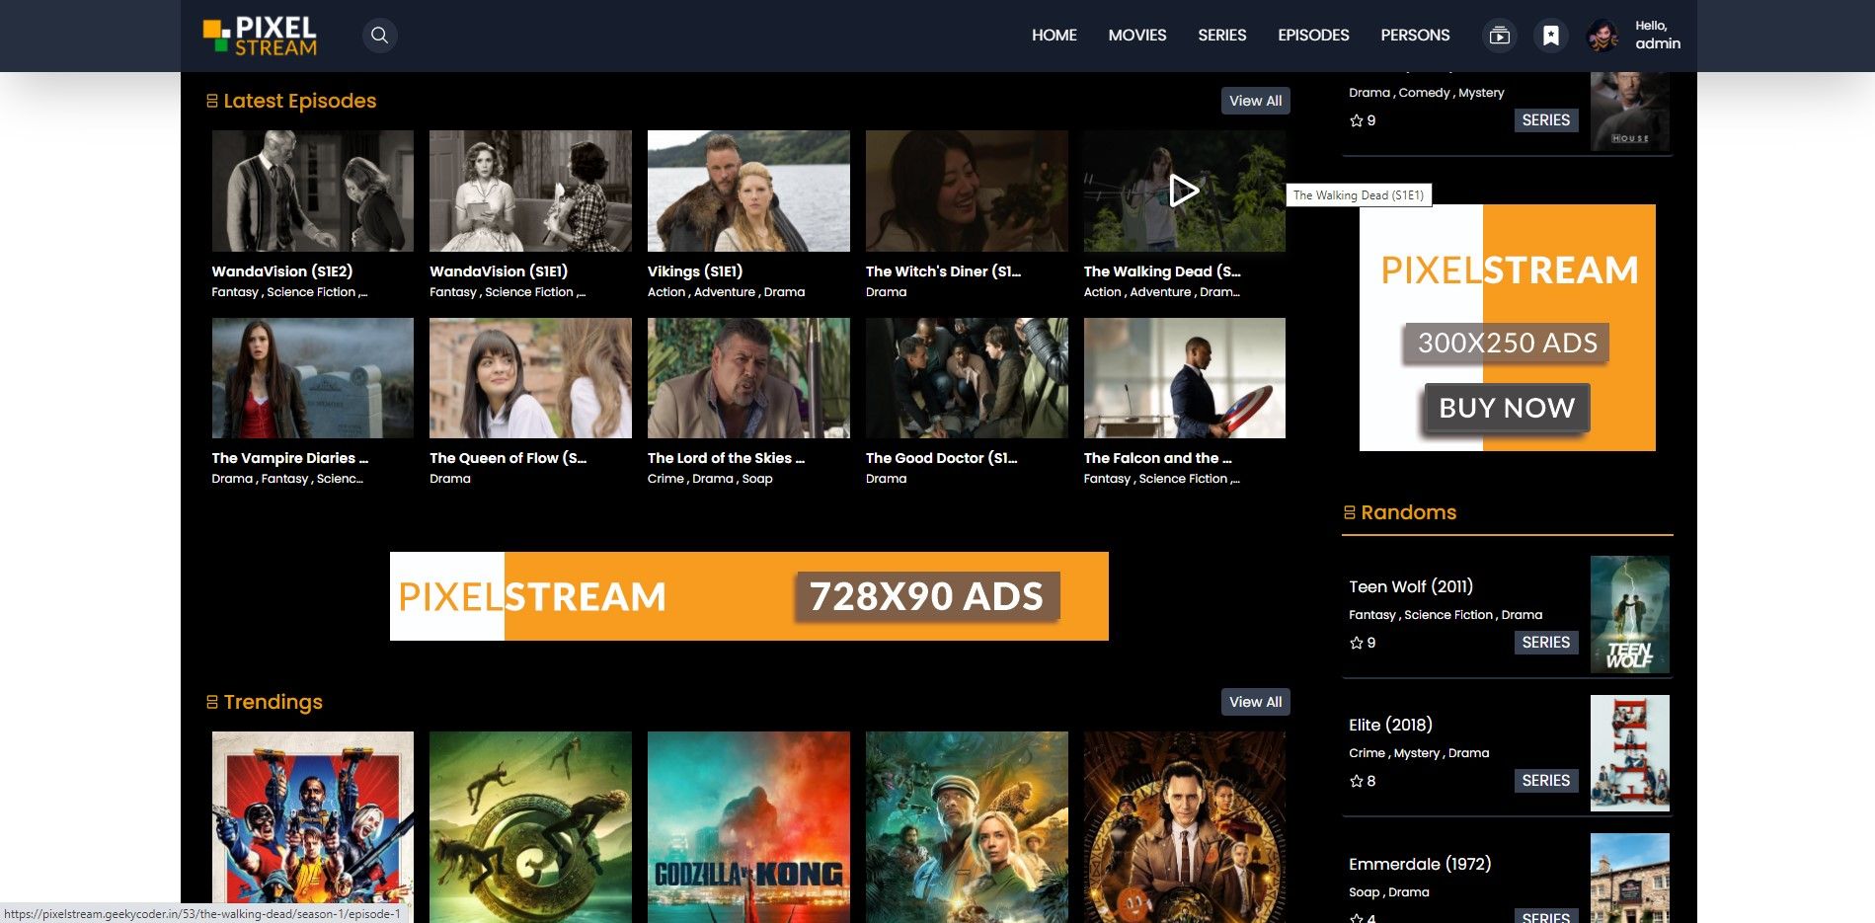1875x923 pixels.
Task: Open The Suicide Squad trending poster
Action: 313,827
